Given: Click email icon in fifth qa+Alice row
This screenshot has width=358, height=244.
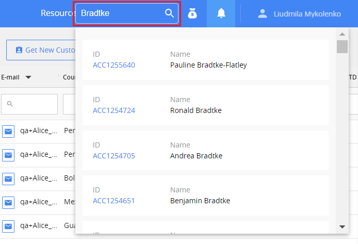Looking at the screenshot, I should click(8, 226).
